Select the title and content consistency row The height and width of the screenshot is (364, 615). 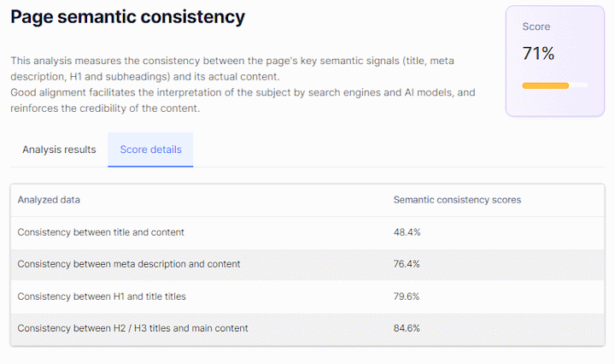click(x=101, y=232)
